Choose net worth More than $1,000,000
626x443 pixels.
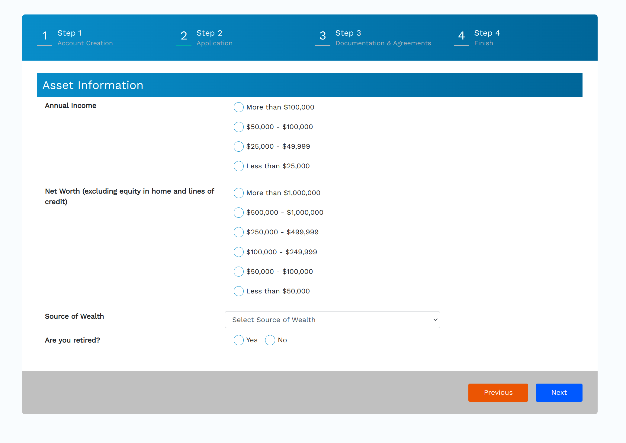pyautogui.click(x=239, y=193)
